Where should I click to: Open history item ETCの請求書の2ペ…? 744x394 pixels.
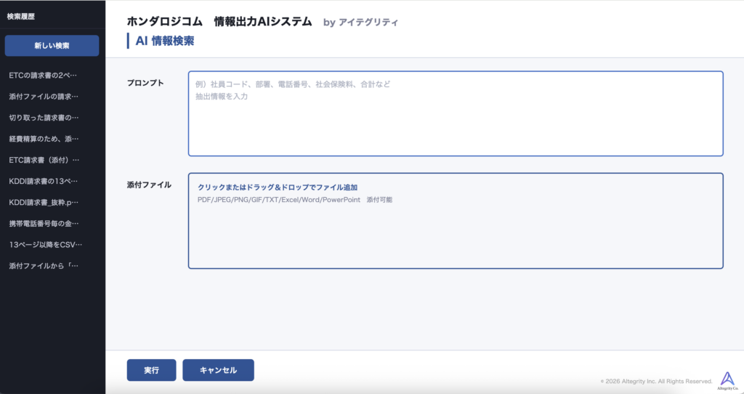point(43,75)
